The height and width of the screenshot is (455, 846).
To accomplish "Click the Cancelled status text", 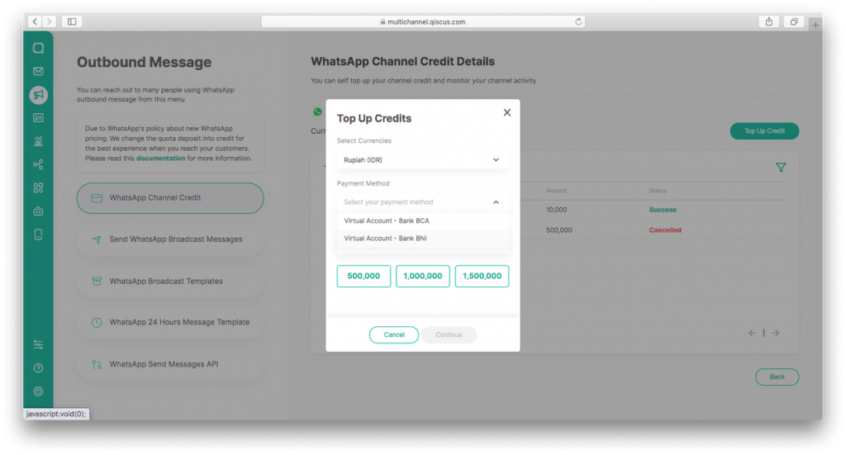I will 665,230.
